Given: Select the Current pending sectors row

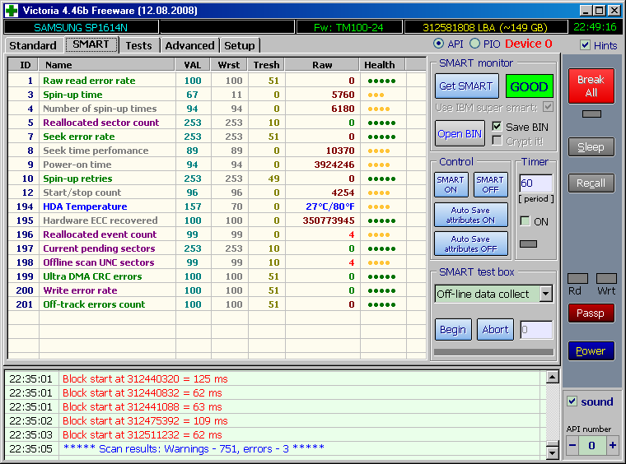Looking at the screenshot, I should point(217,248).
